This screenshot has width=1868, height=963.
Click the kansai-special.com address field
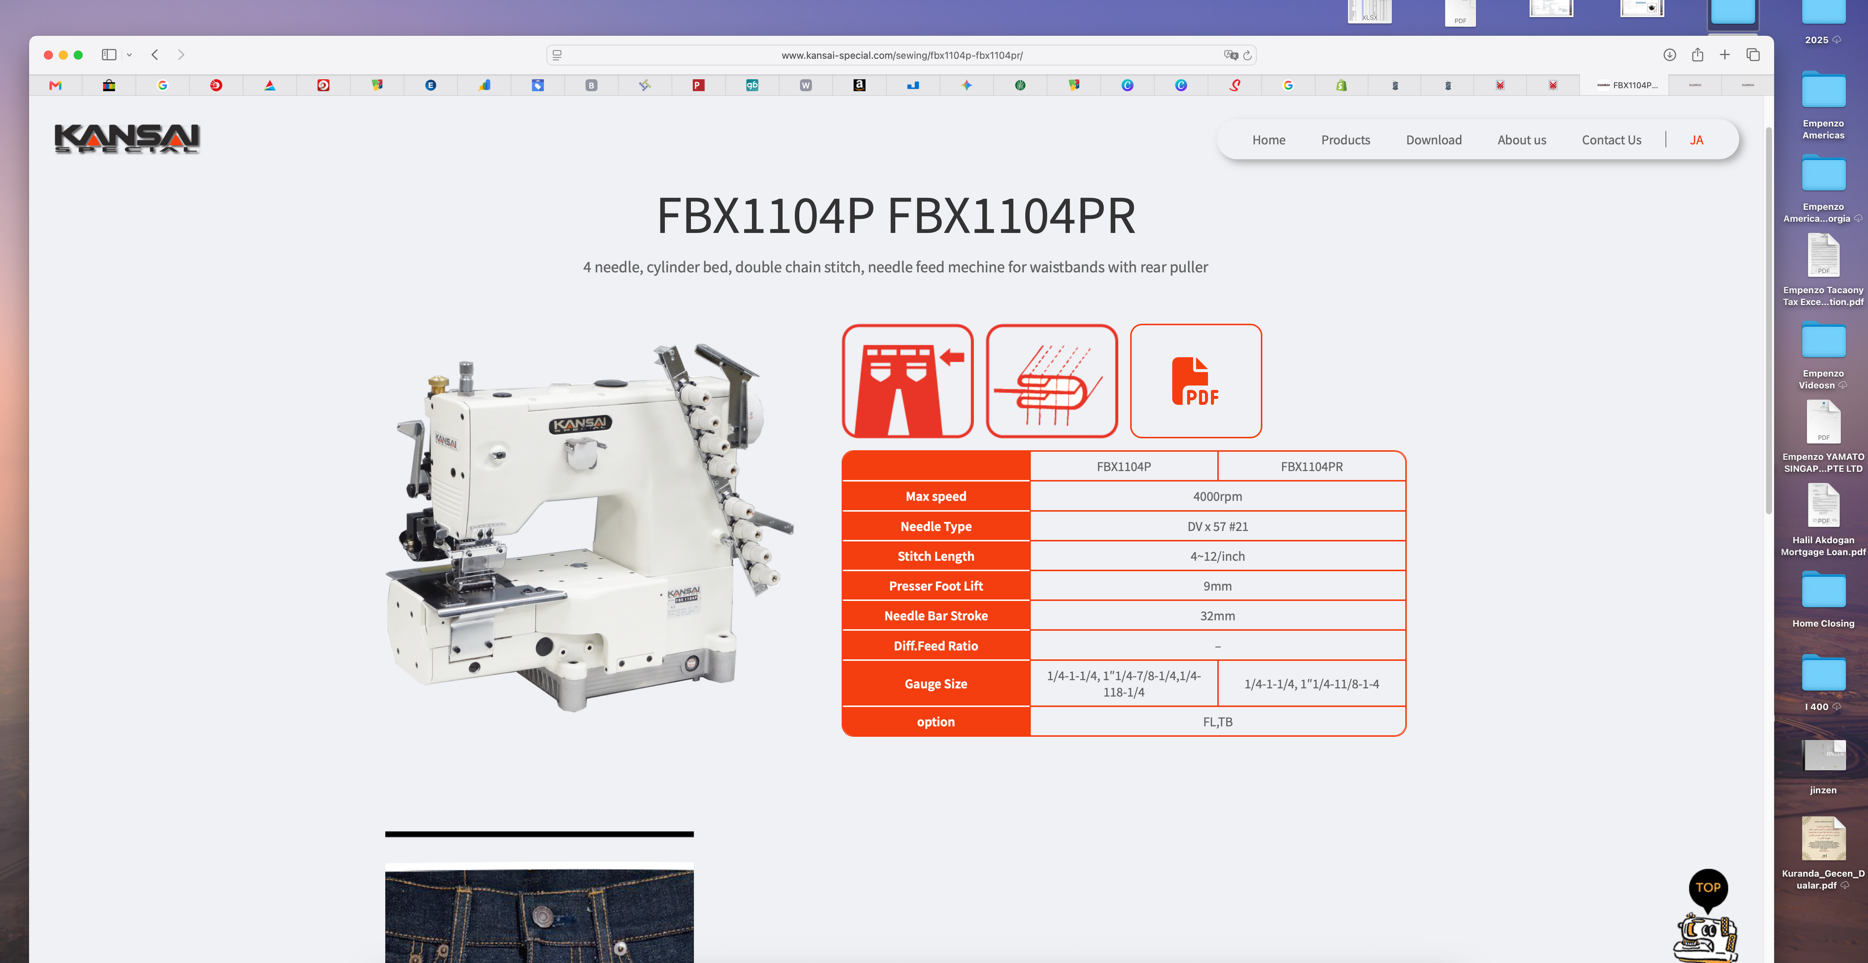901,55
